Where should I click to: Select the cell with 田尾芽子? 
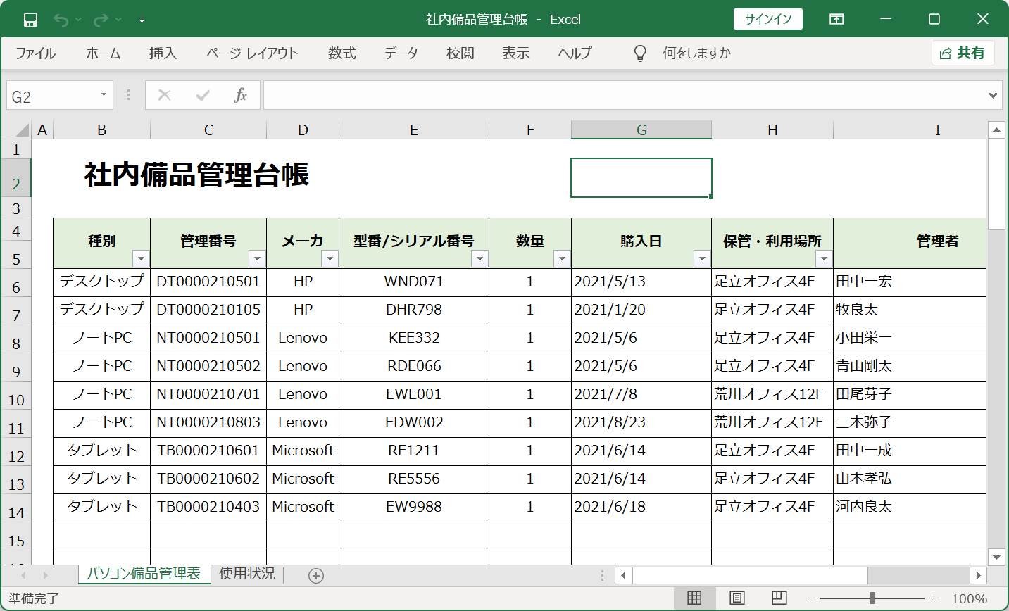click(x=910, y=394)
